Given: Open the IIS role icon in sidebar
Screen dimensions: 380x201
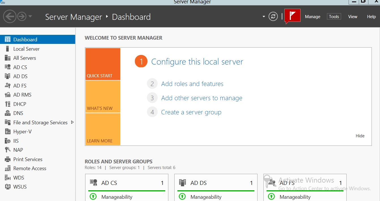Looking at the screenshot, I should [8, 141].
